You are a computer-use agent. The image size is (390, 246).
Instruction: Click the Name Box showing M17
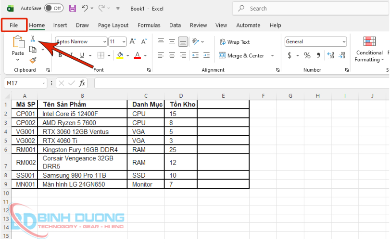point(25,83)
